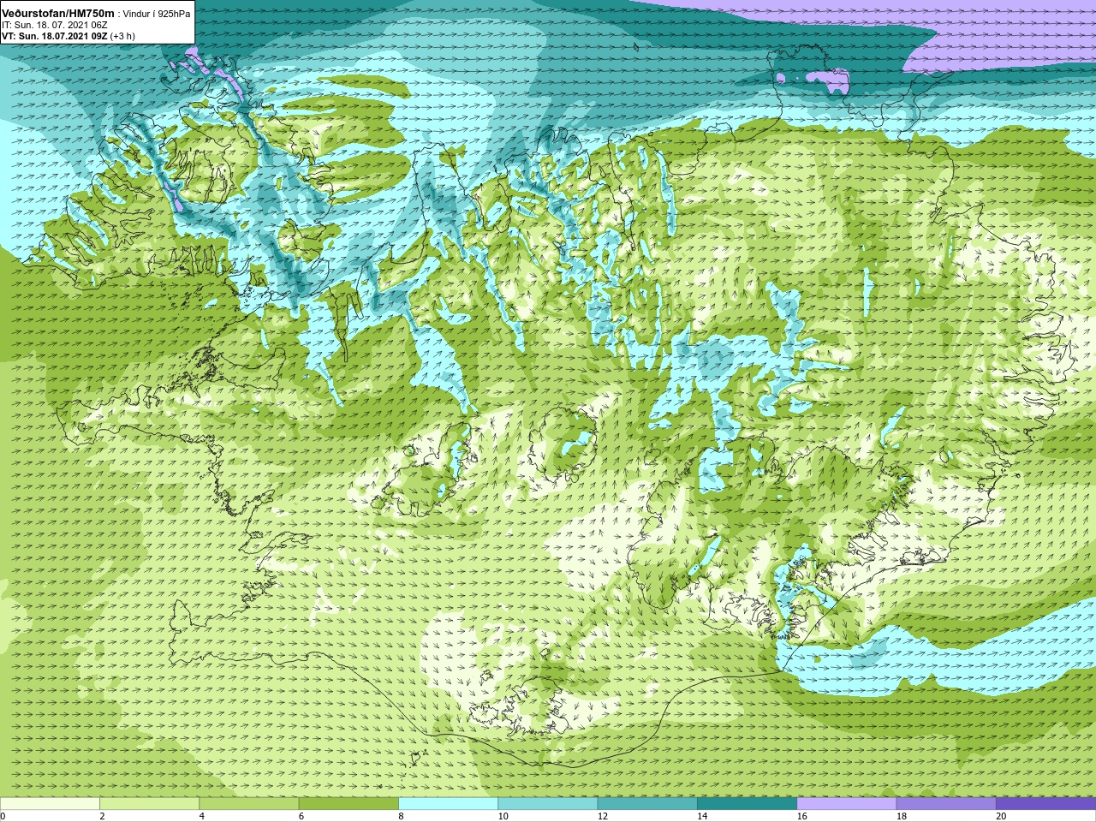Click the legend value label '8'
Viewport: 1096px width, 822px height.
[x=401, y=816]
